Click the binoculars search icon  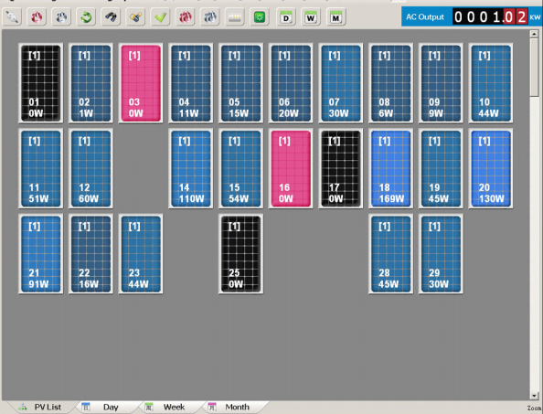[111, 17]
